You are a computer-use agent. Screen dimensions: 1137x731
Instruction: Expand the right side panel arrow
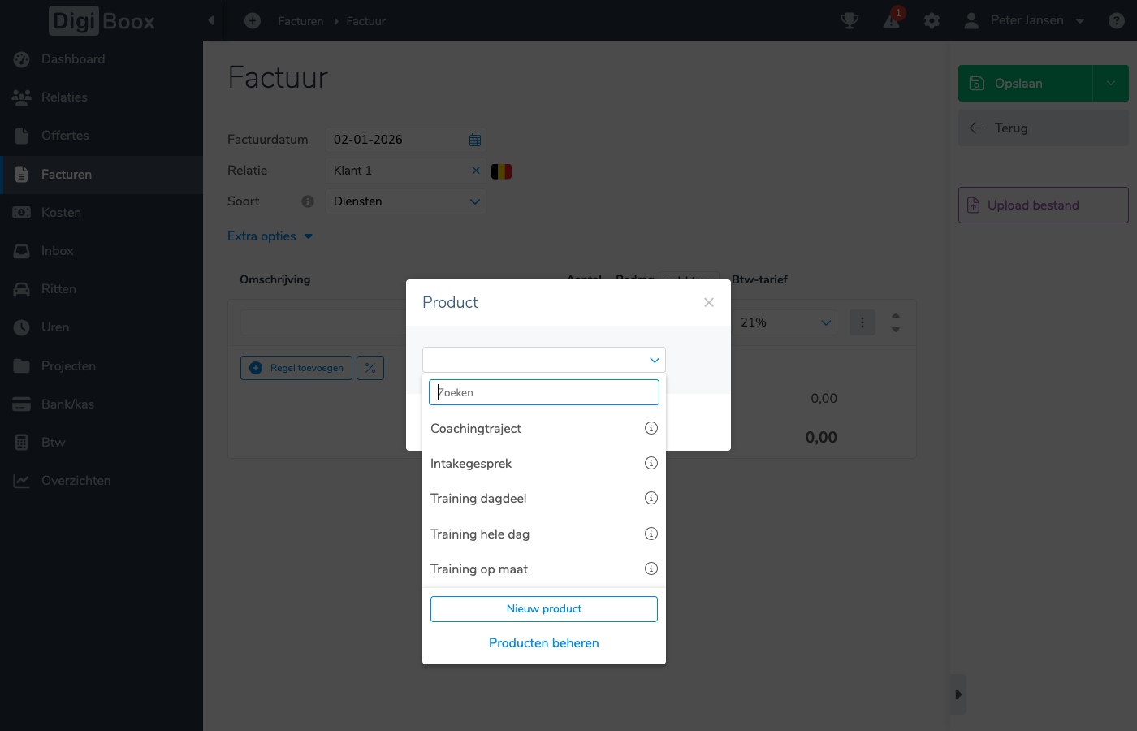click(x=958, y=694)
